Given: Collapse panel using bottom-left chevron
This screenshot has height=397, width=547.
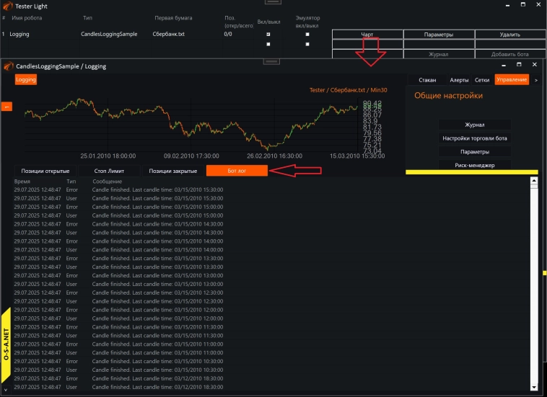Looking at the screenshot, I should pos(6,390).
